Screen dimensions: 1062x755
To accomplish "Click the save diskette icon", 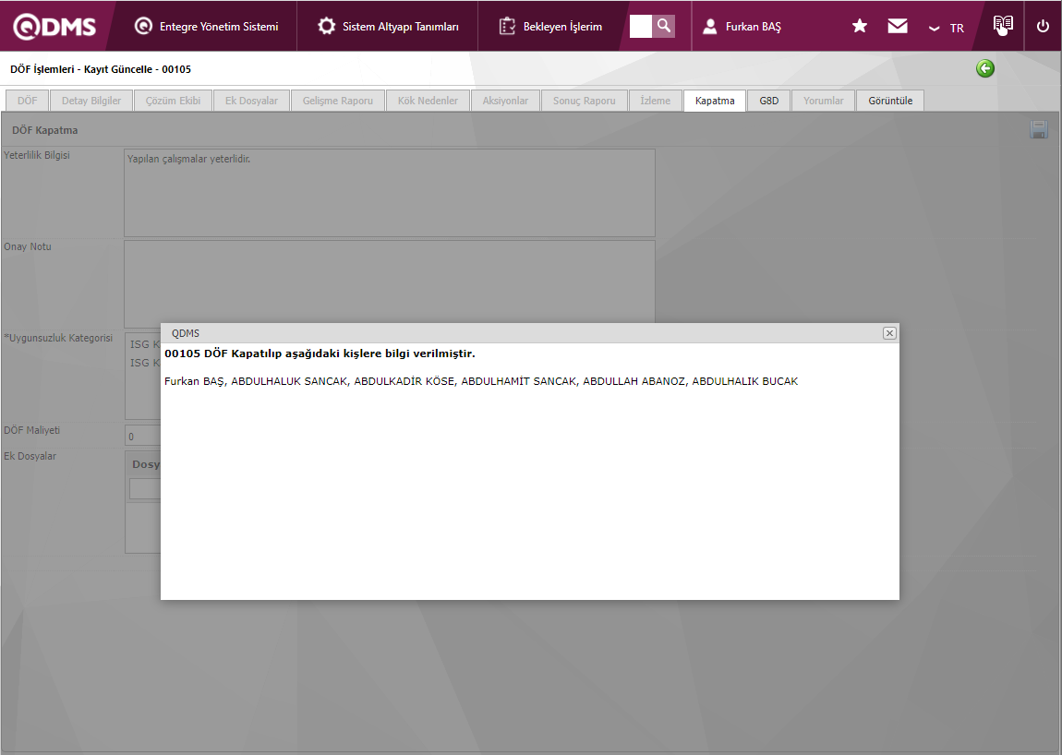I will (1039, 129).
